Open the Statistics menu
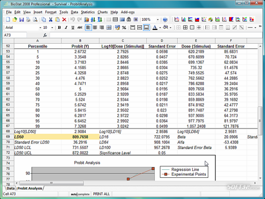The width and height of the screenshot is (265, 199). 88,12
